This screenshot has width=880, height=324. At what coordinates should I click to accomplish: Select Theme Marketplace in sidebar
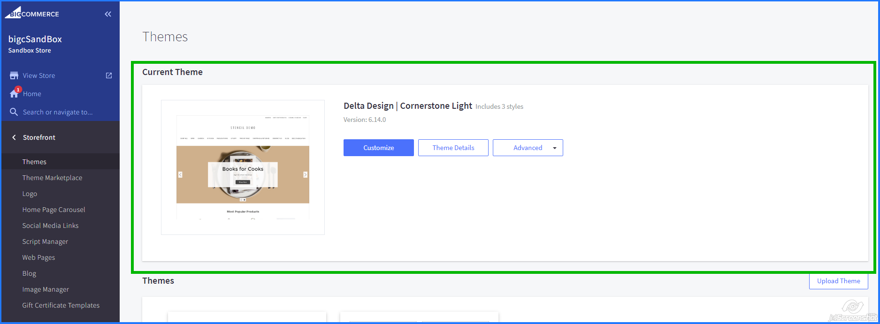click(52, 178)
